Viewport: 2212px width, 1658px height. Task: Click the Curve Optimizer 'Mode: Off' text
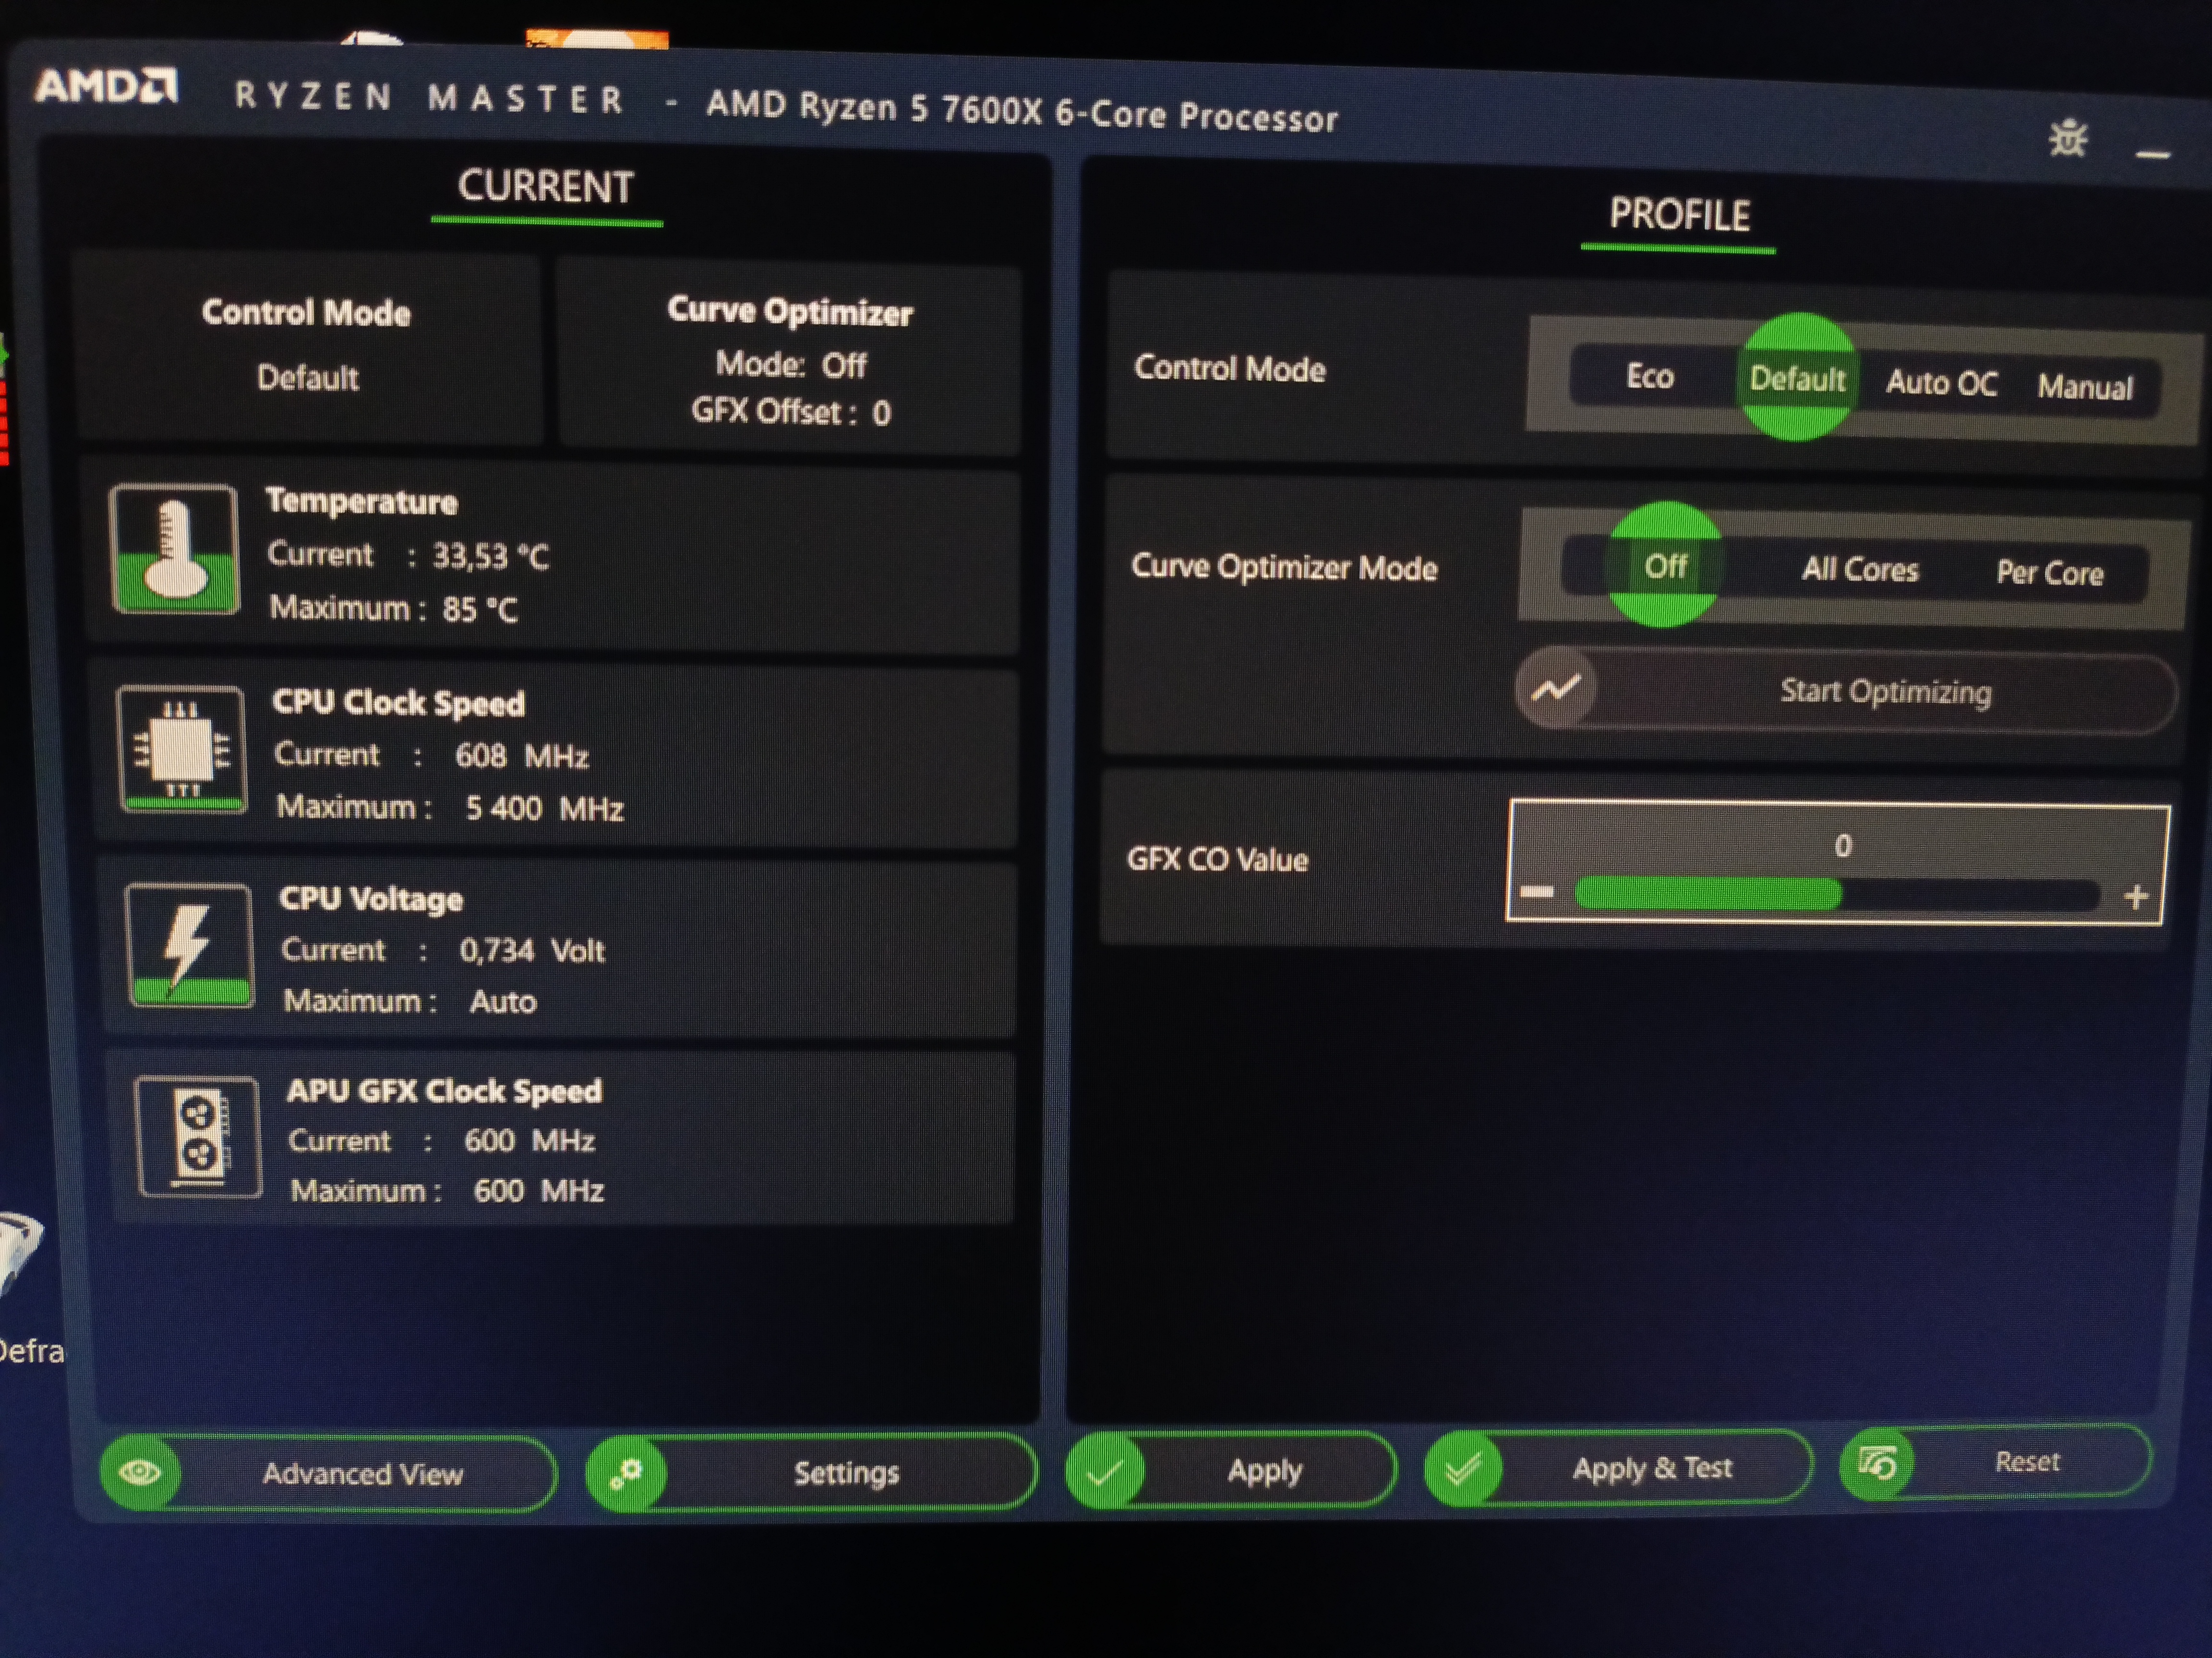coord(790,364)
